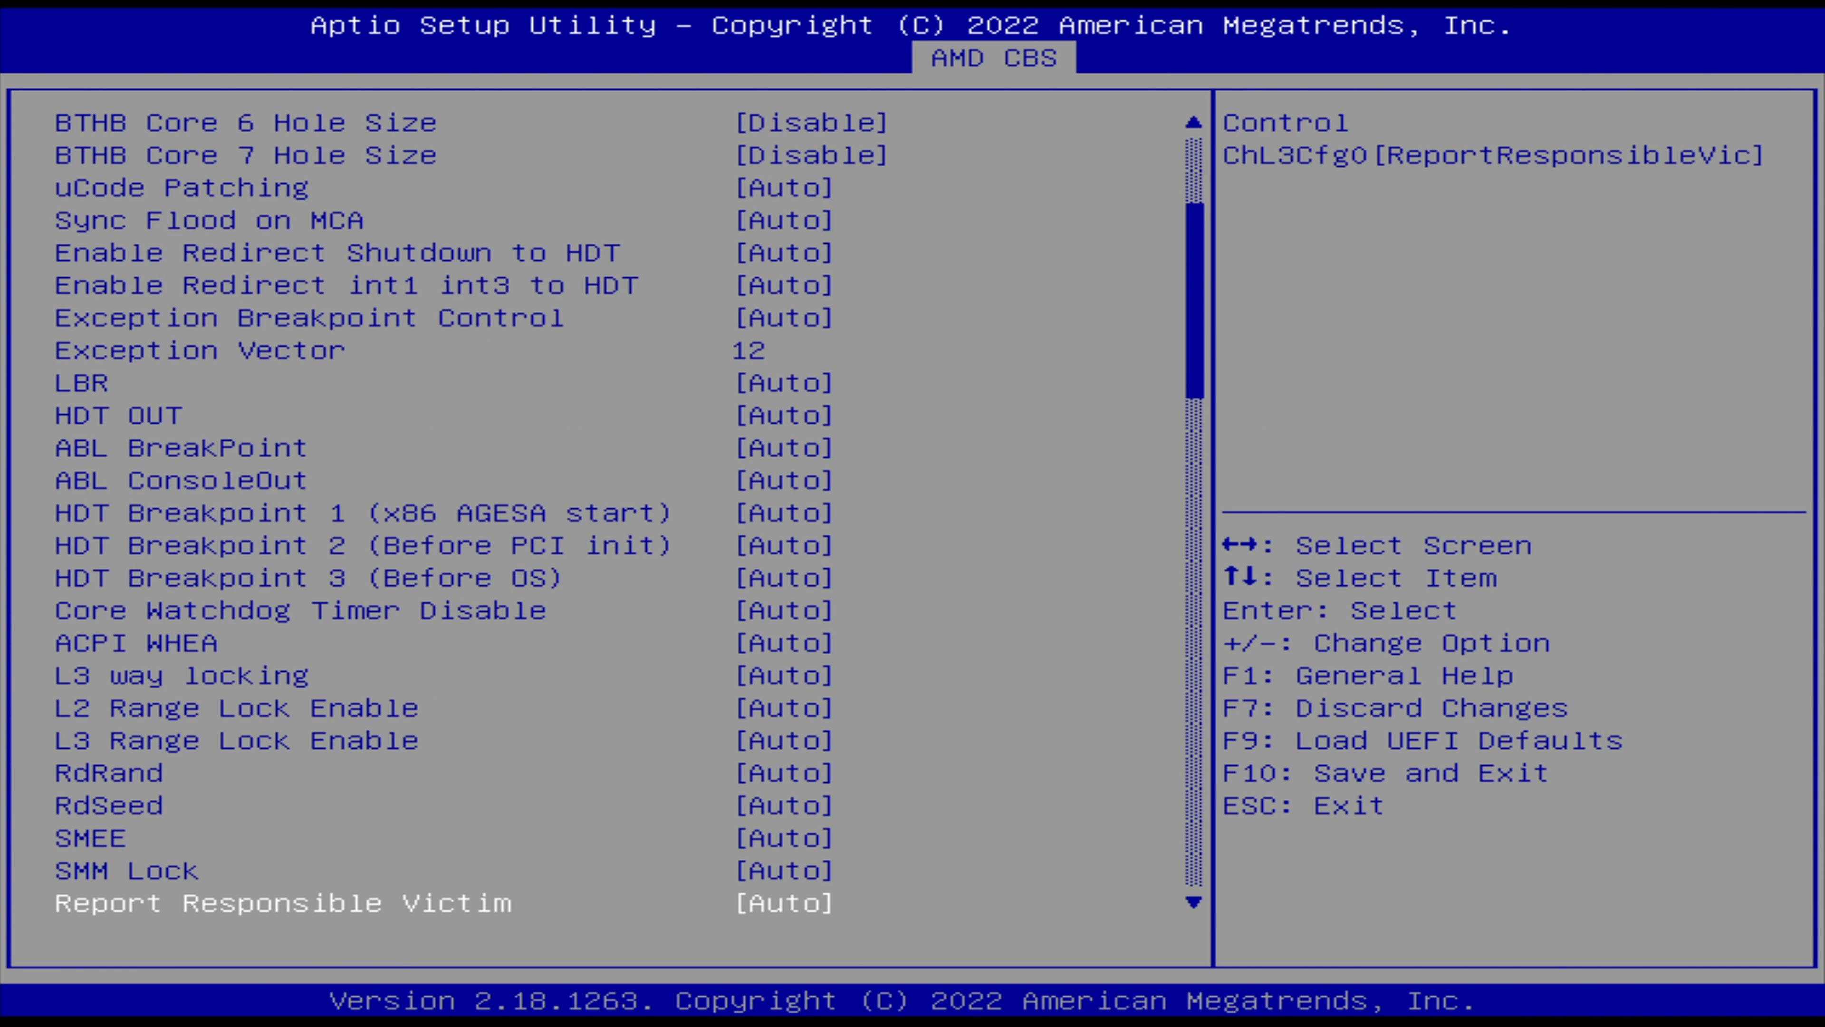1825x1027 pixels.
Task: Click the 'F1: General Help' hint
Action: pos(1368,676)
